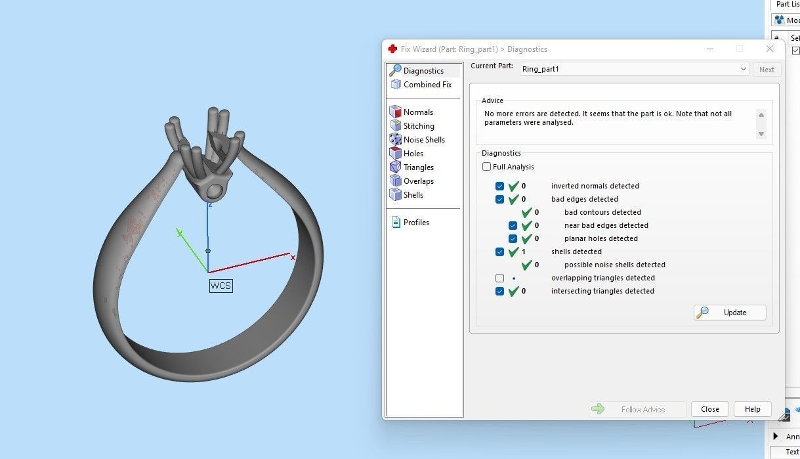Click Update diagnostics button
The width and height of the screenshot is (800, 459).
coord(730,313)
